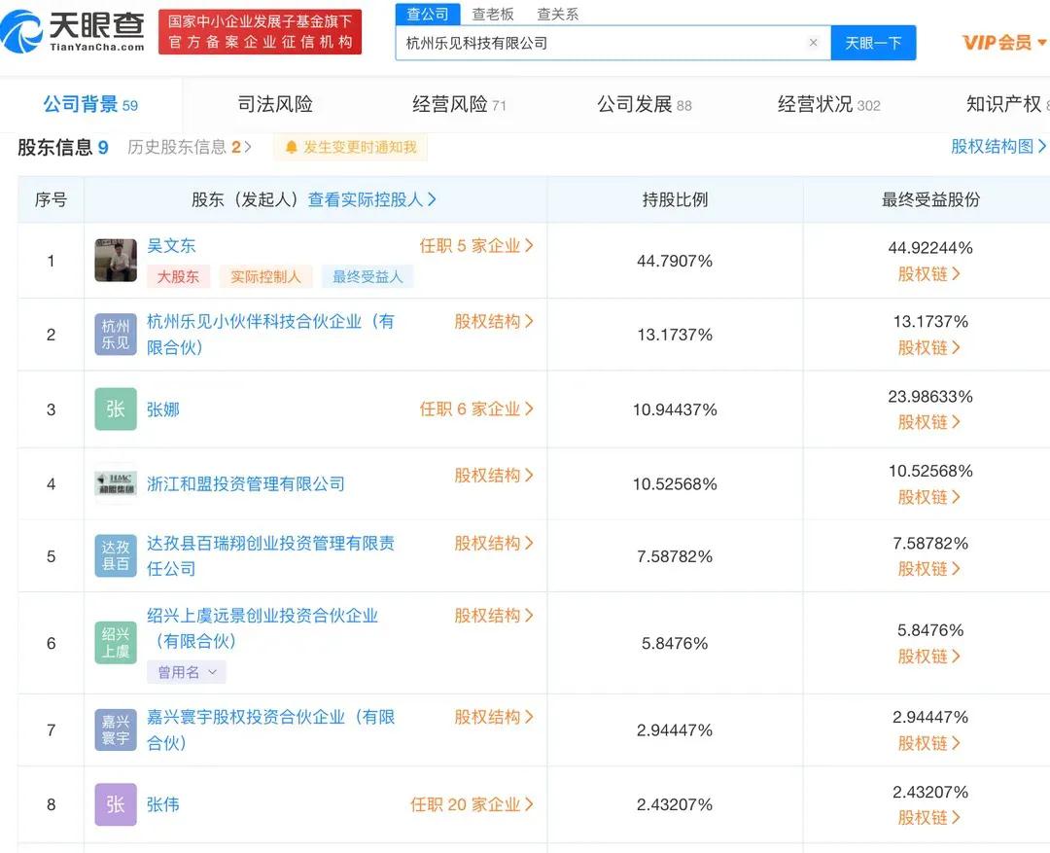Viewport: 1050px width, 853px height.
Task: Open 嘉兴寰宇股权投资合伙企业 link
Action: (270, 729)
